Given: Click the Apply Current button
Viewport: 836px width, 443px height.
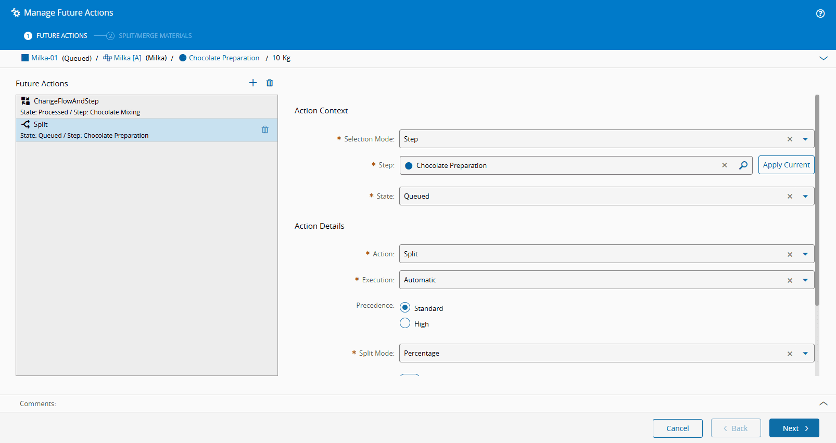Looking at the screenshot, I should (x=786, y=165).
